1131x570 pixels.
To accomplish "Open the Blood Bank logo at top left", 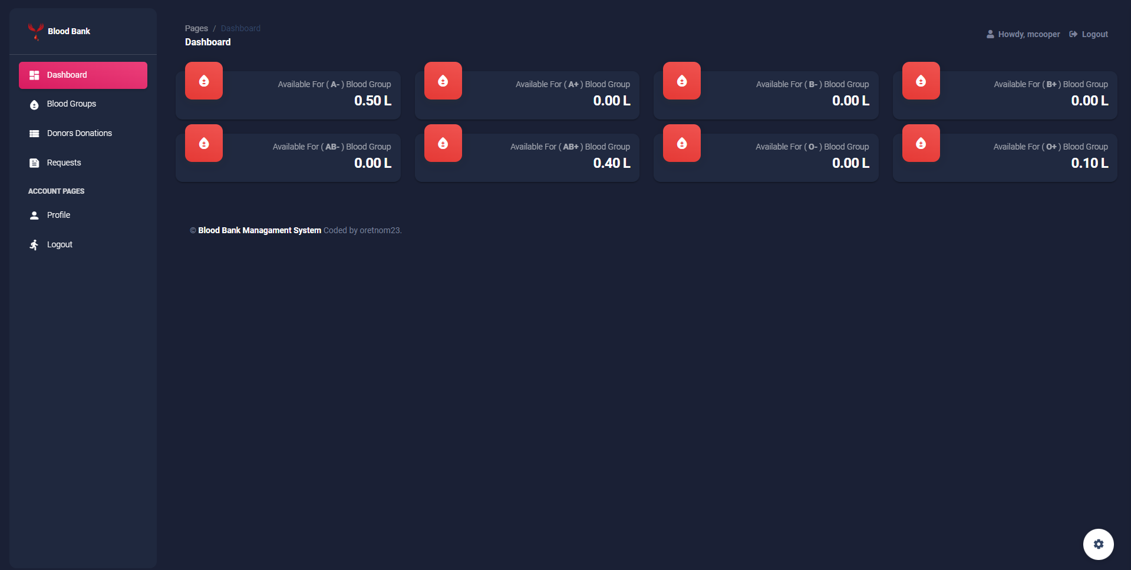I will coord(59,31).
